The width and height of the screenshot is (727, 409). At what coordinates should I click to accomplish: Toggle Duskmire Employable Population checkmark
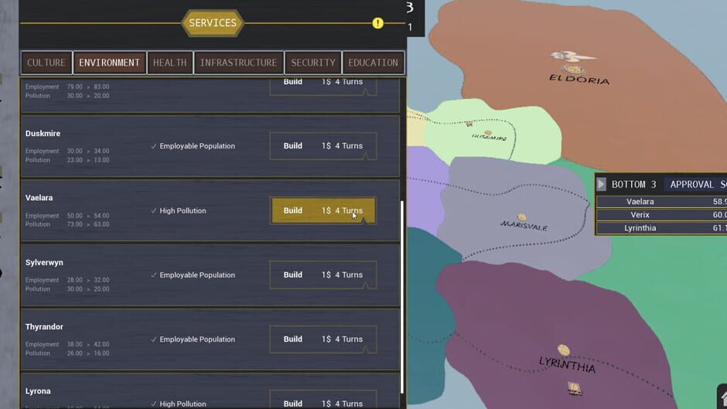pyautogui.click(x=154, y=146)
